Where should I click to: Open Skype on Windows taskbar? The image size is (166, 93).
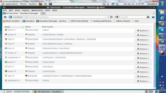[x=162, y=30]
